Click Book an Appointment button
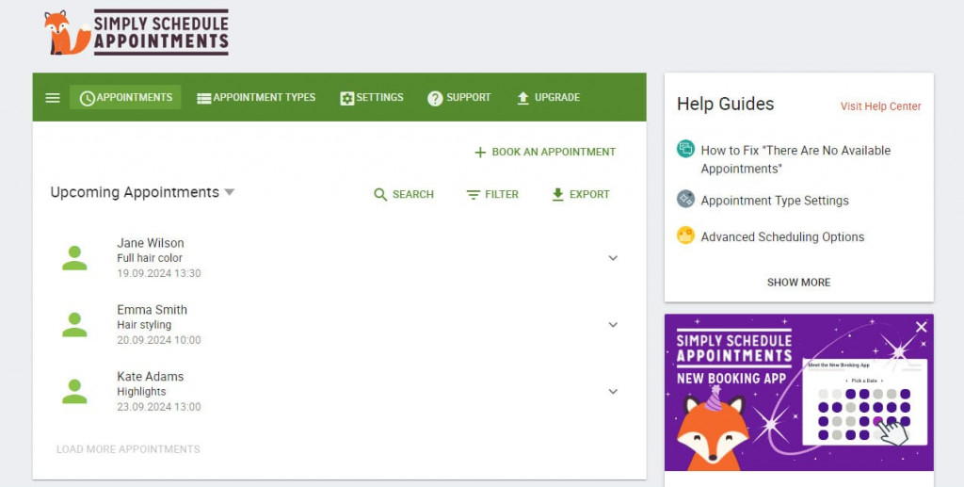The image size is (964, 487). (545, 152)
